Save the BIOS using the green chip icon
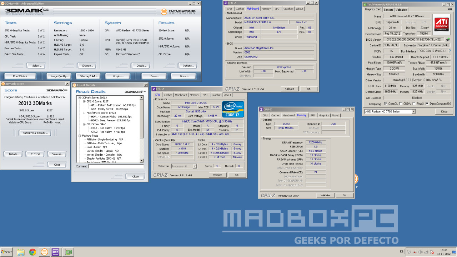The width and height of the screenshot is (457, 257). (x=448, y=40)
